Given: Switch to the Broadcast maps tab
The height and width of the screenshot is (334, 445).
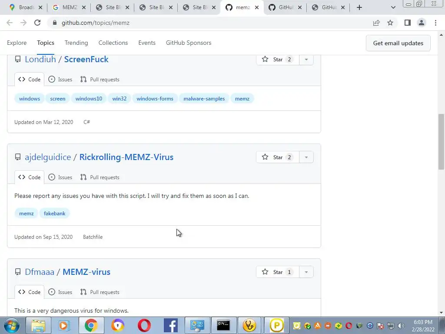Looking at the screenshot, I should [x=22, y=7].
